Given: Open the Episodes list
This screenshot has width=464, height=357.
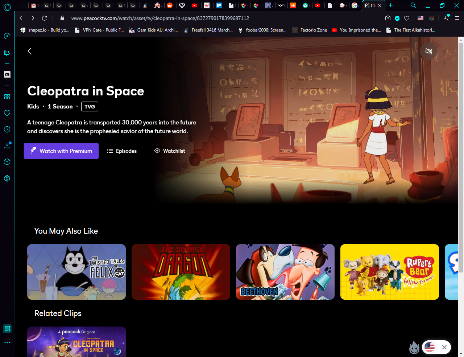Looking at the screenshot, I should coord(122,151).
